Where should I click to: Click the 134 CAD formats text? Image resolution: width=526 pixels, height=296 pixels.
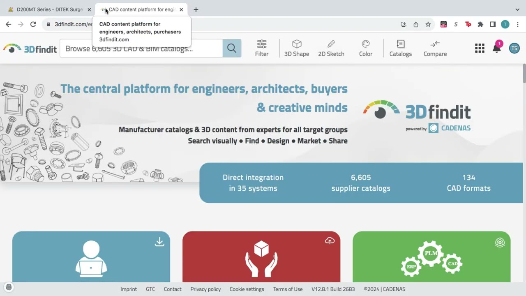[x=469, y=183]
